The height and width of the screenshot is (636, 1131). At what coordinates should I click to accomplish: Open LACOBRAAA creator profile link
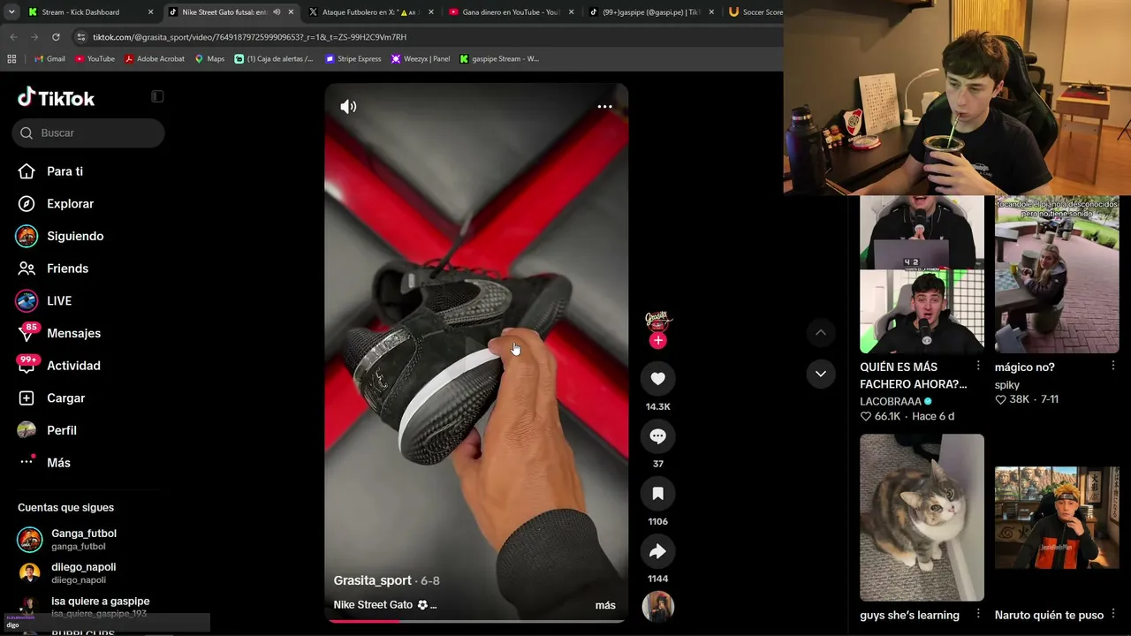pyautogui.click(x=896, y=401)
